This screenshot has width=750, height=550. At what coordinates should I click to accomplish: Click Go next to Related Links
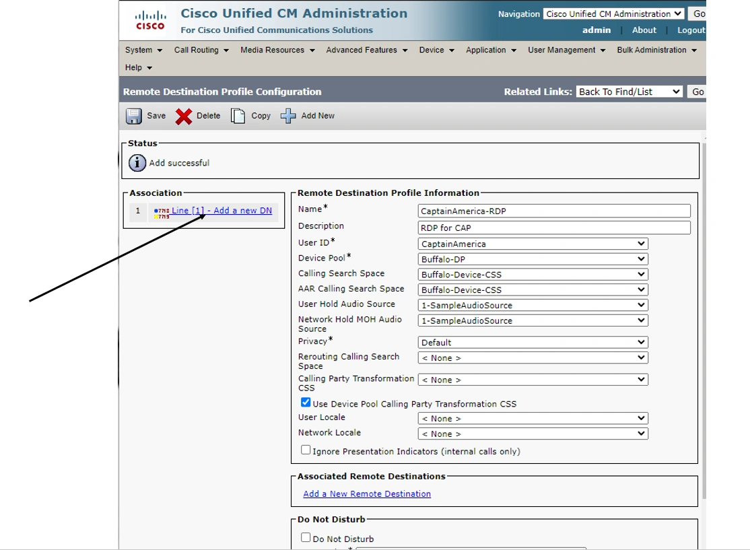(697, 92)
